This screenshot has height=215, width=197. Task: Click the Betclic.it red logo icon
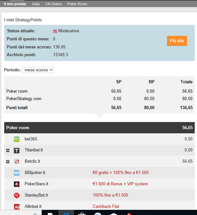(16, 162)
